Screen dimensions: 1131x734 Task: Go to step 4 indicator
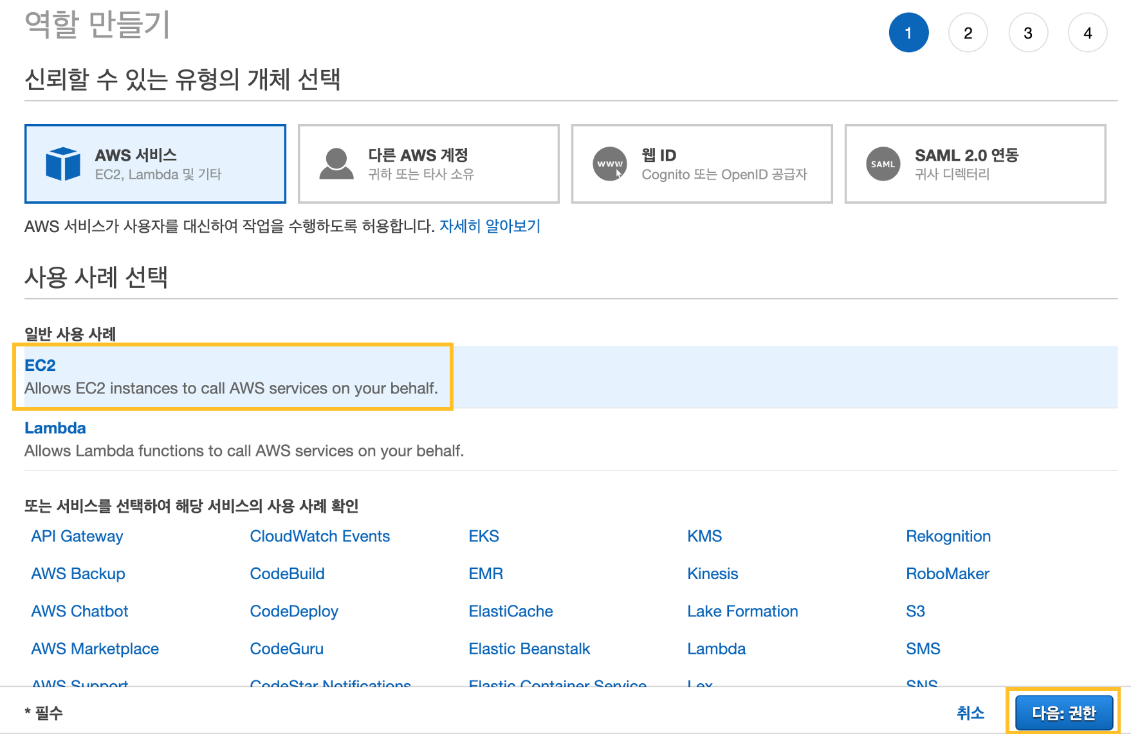1087,33
